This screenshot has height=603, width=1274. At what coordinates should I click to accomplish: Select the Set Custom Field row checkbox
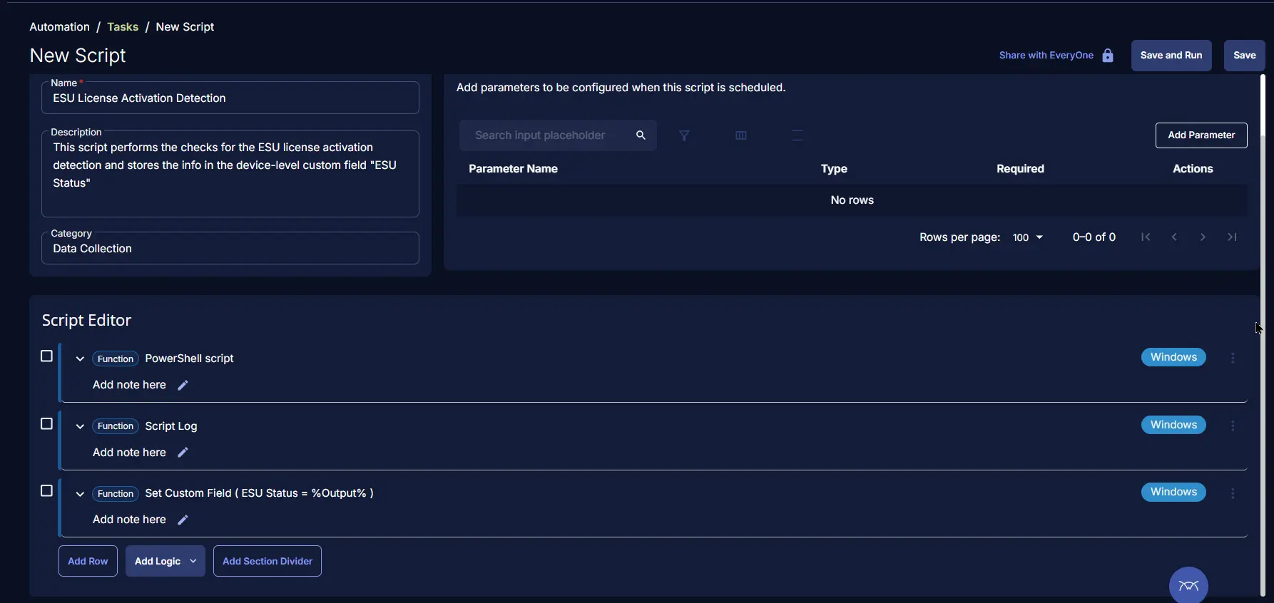click(47, 491)
